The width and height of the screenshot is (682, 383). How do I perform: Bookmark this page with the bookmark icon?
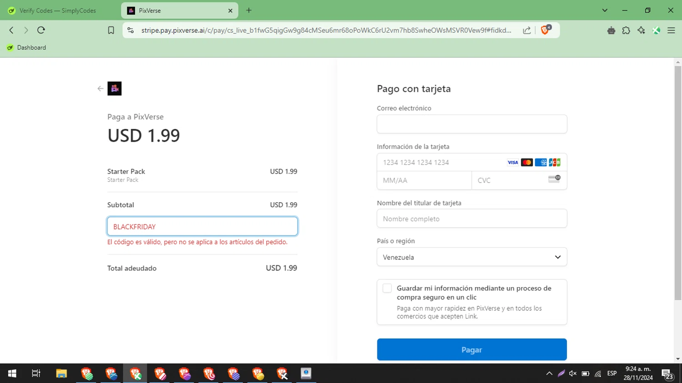111,30
